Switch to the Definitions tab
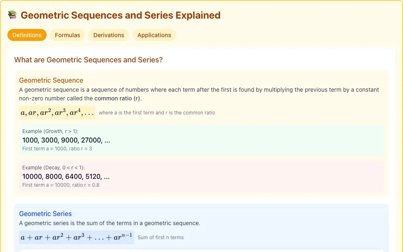The image size is (403, 252). (27, 35)
